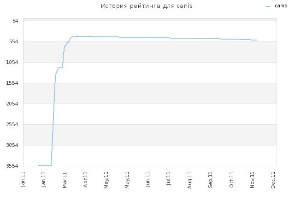The image size is (295, 221).
Task: Click the blue canis legend line marker
Action: [268, 6]
